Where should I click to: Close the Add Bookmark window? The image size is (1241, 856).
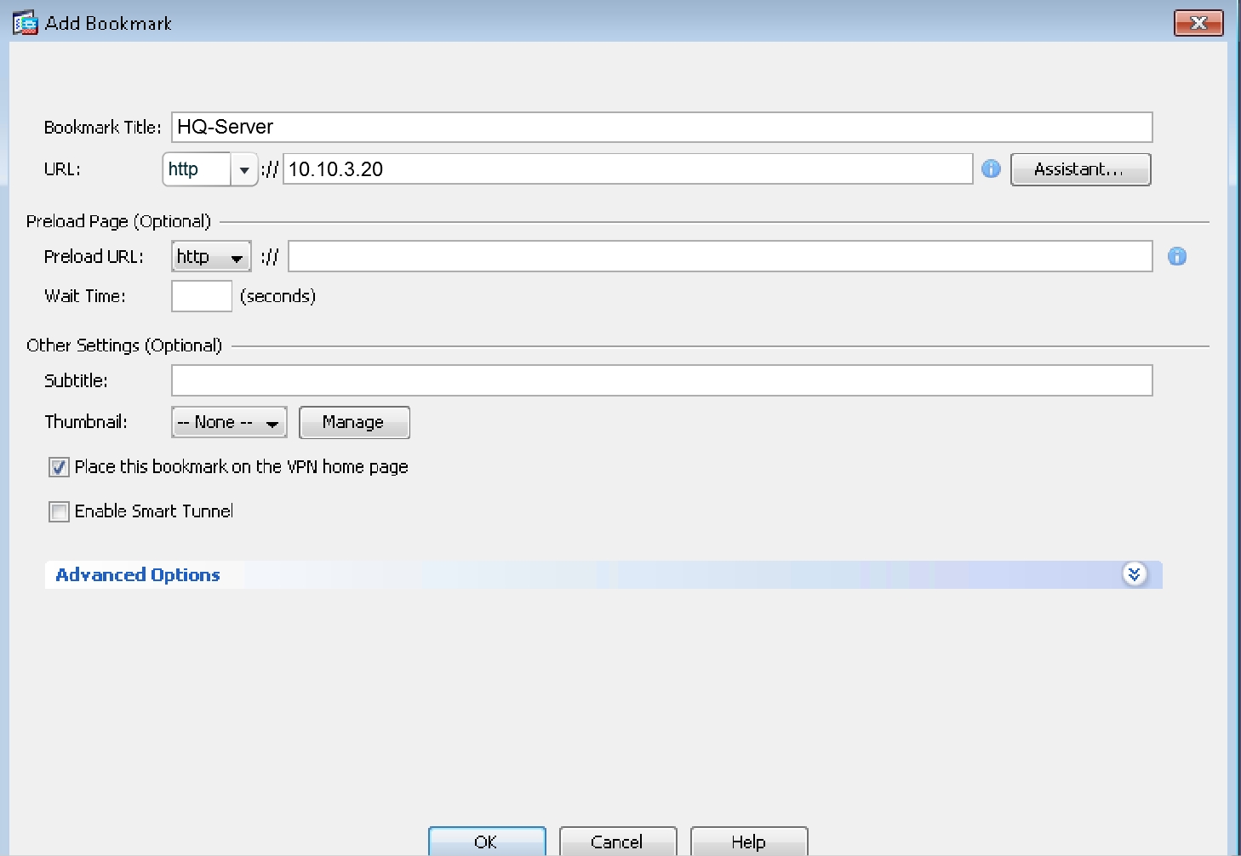pyautogui.click(x=1198, y=23)
